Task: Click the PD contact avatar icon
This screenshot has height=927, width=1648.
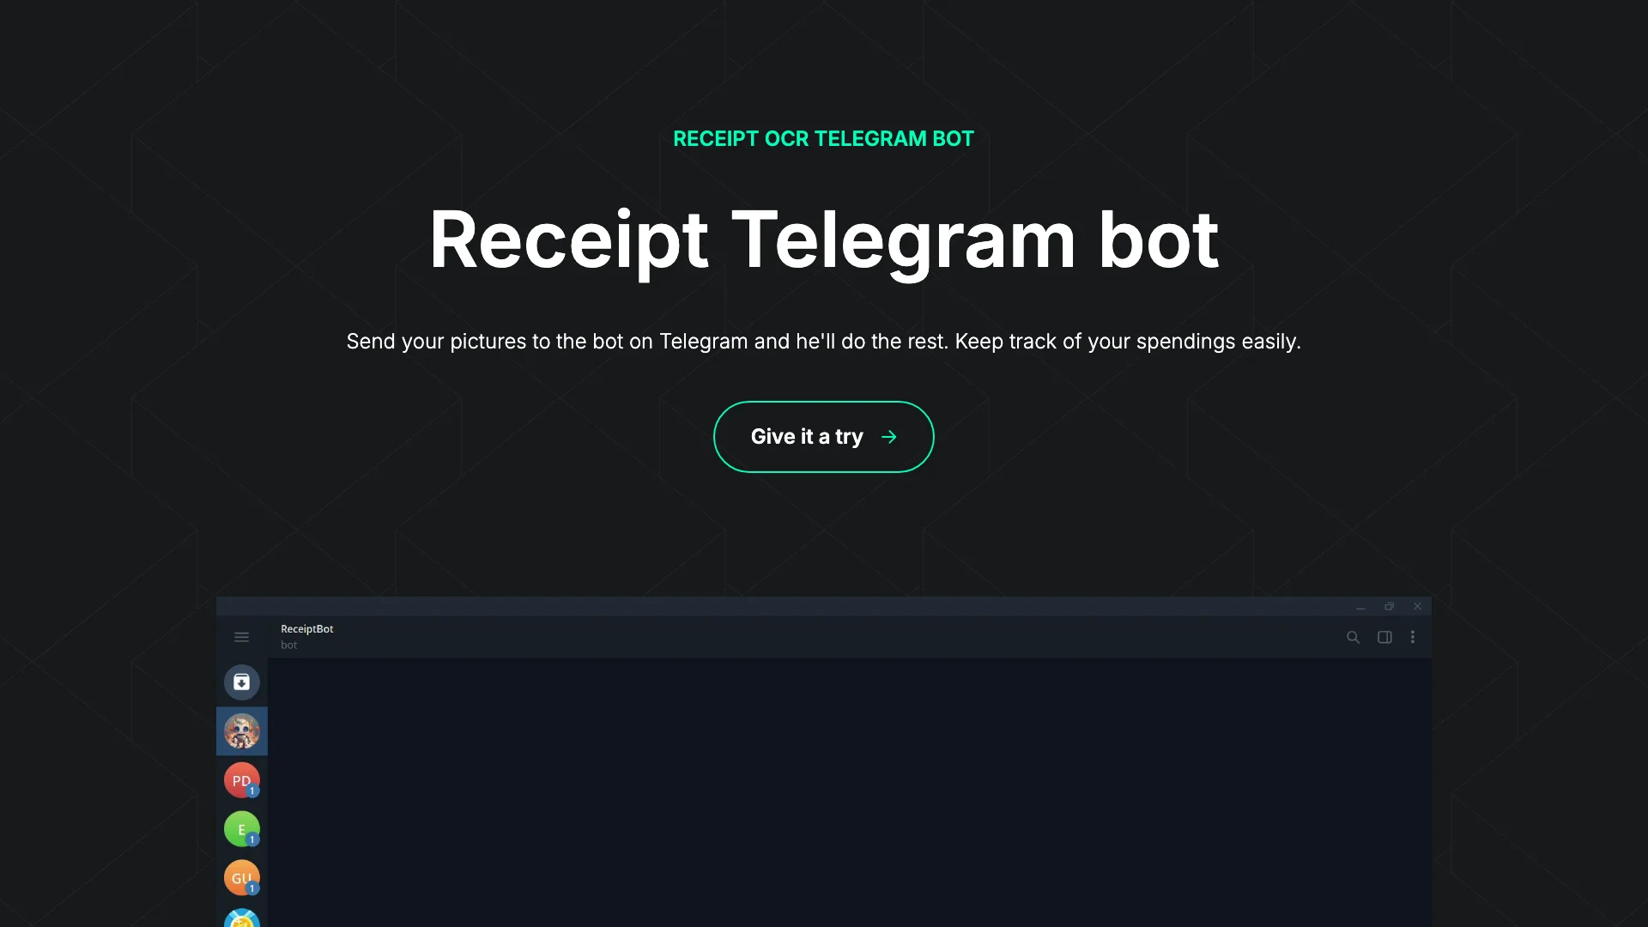Action: [x=241, y=780]
